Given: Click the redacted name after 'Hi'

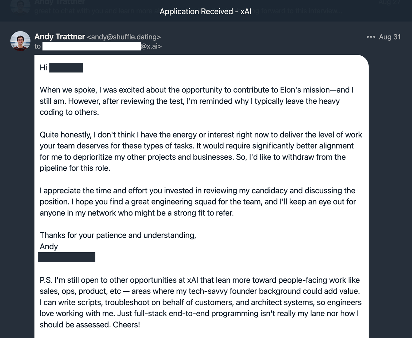Looking at the screenshot, I should 66,68.
